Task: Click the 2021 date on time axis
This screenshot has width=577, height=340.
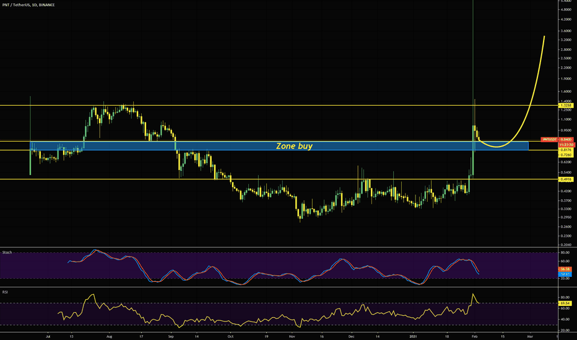Action: point(413,336)
